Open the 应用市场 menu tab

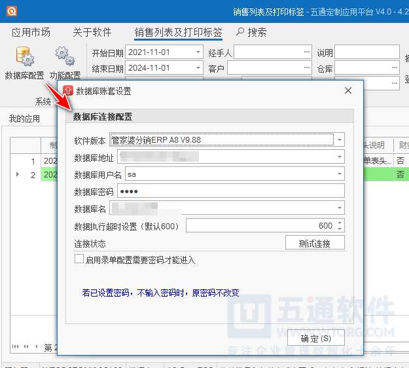click(x=31, y=32)
